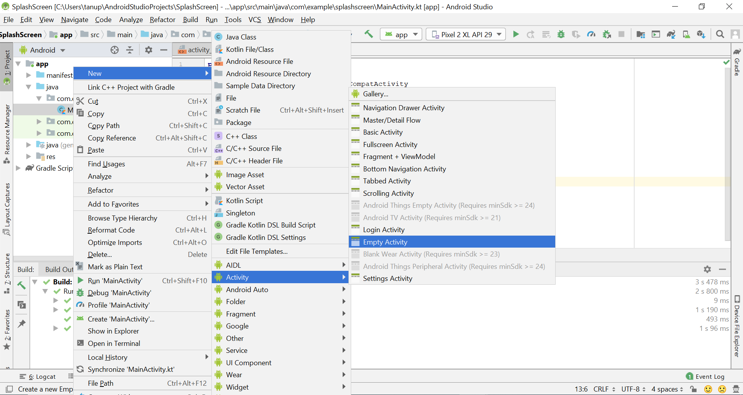743x395 pixels.
Task: Click the editor vertical scrollbar
Action: pyautogui.click(x=728, y=155)
